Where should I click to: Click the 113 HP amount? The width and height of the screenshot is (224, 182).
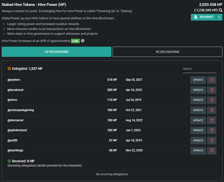click(112, 100)
